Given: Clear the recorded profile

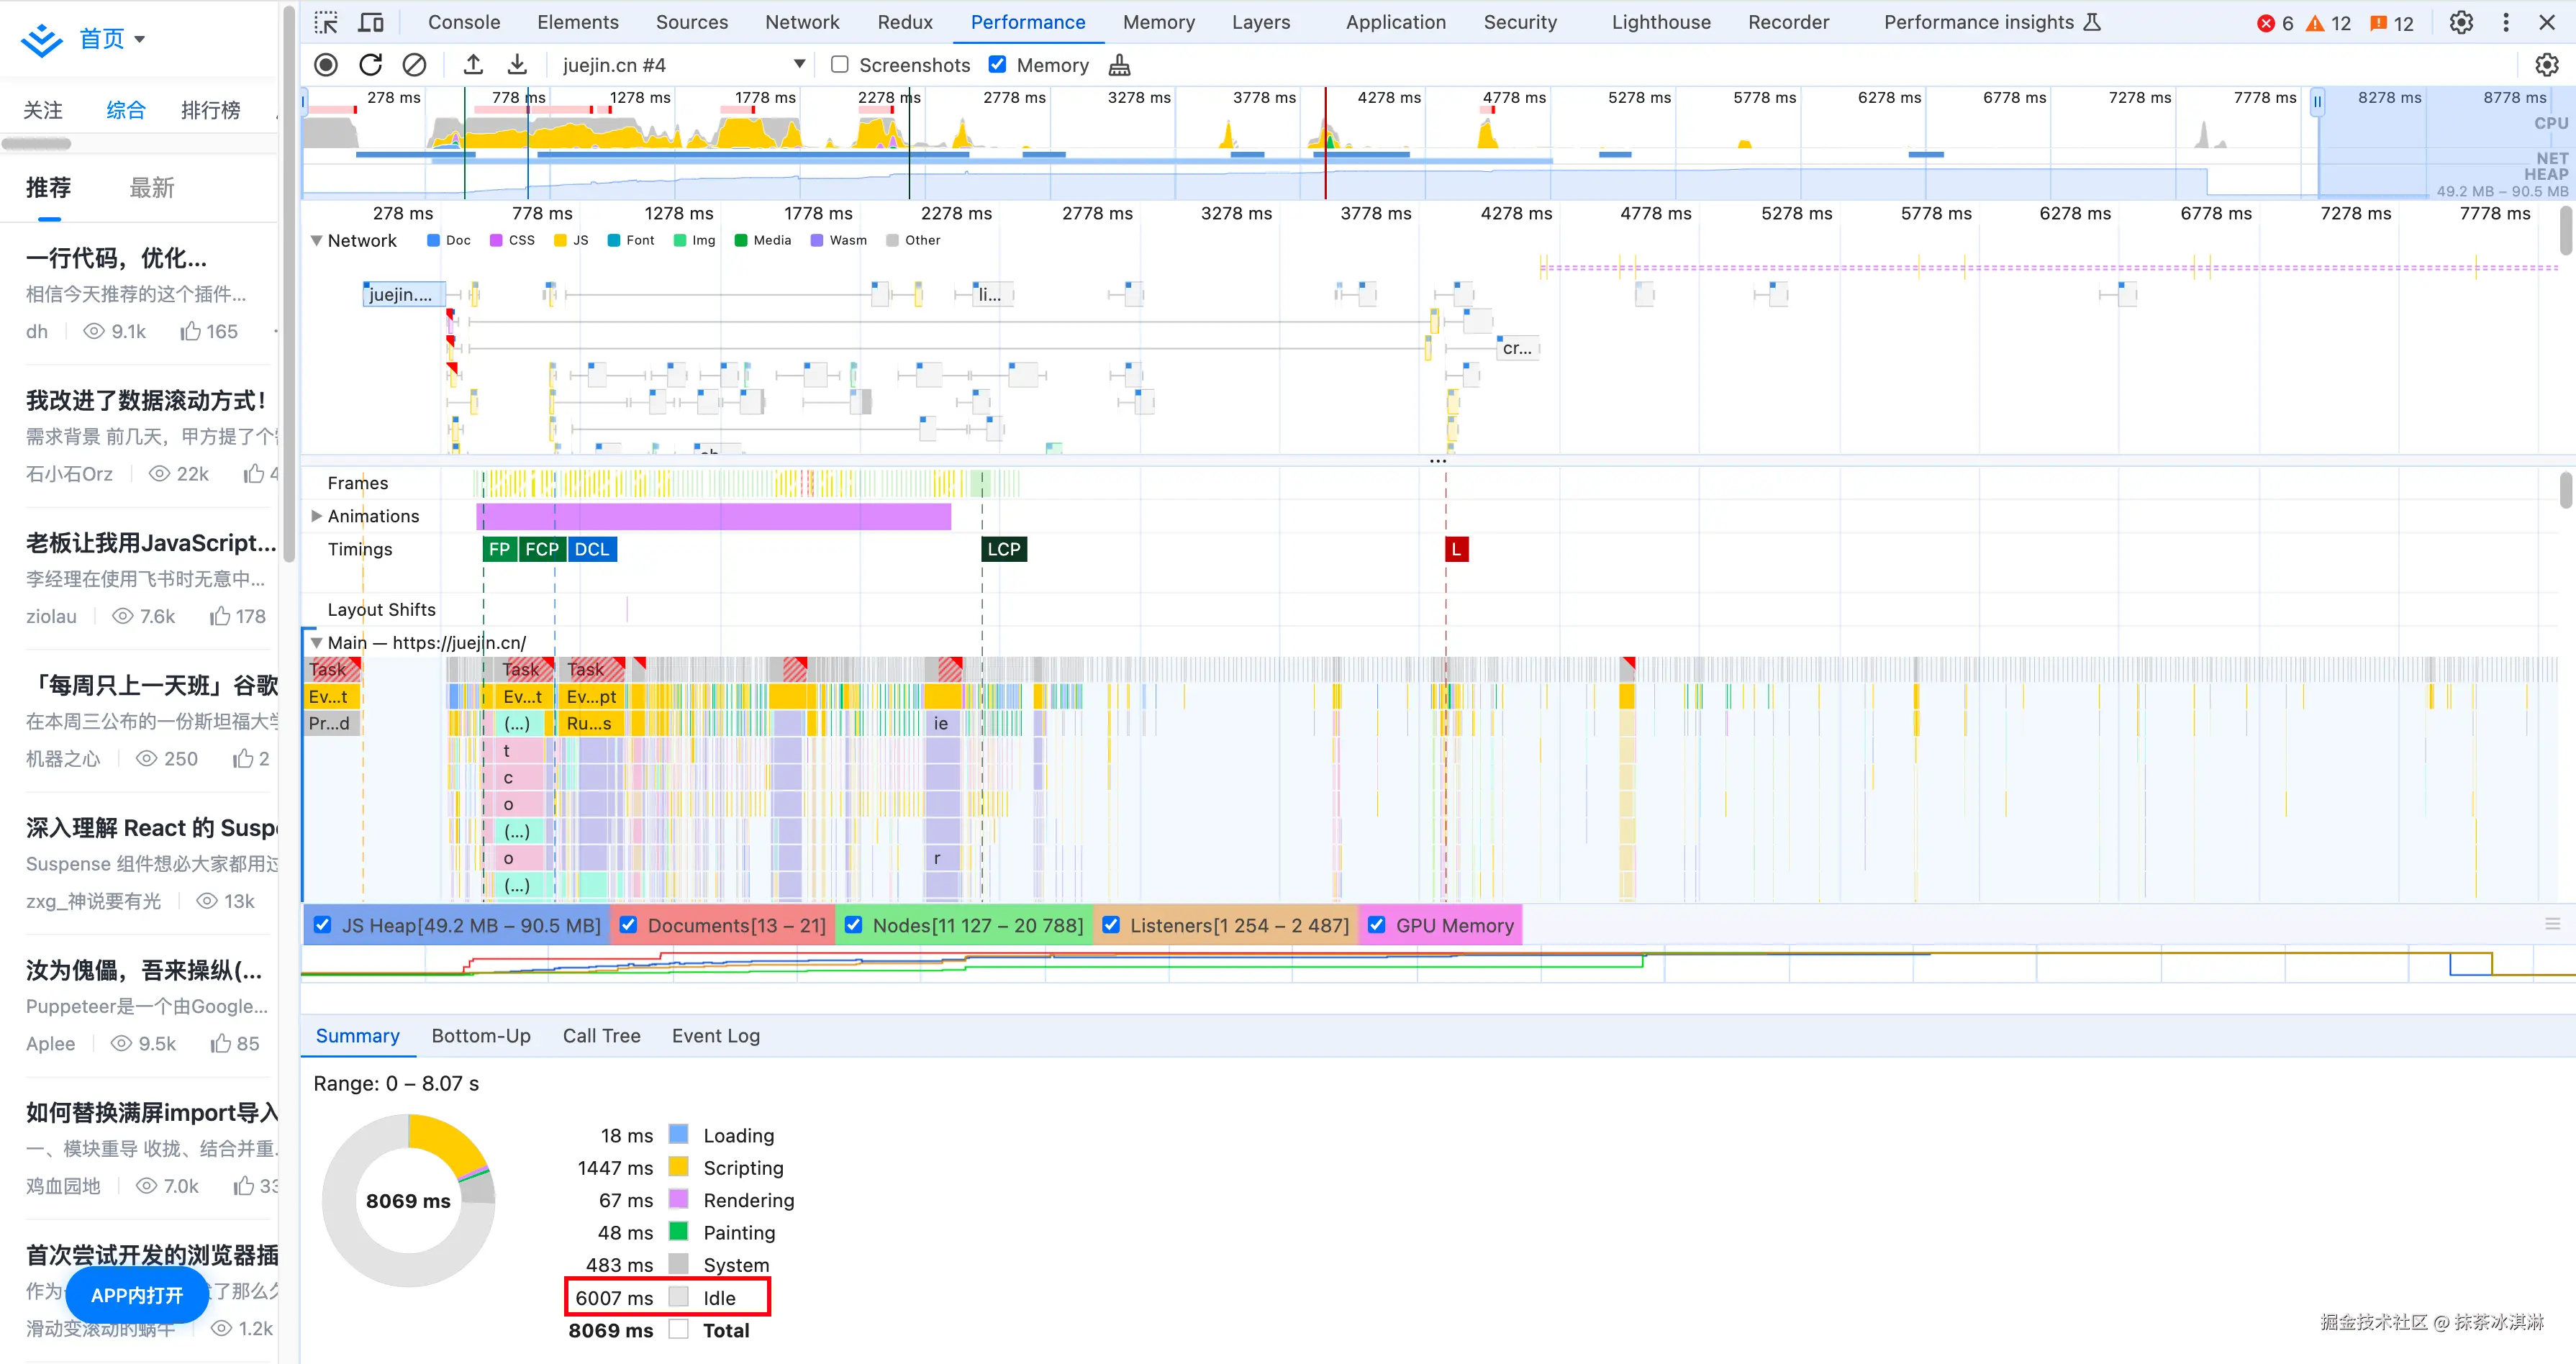Looking at the screenshot, I should point(414,65).
